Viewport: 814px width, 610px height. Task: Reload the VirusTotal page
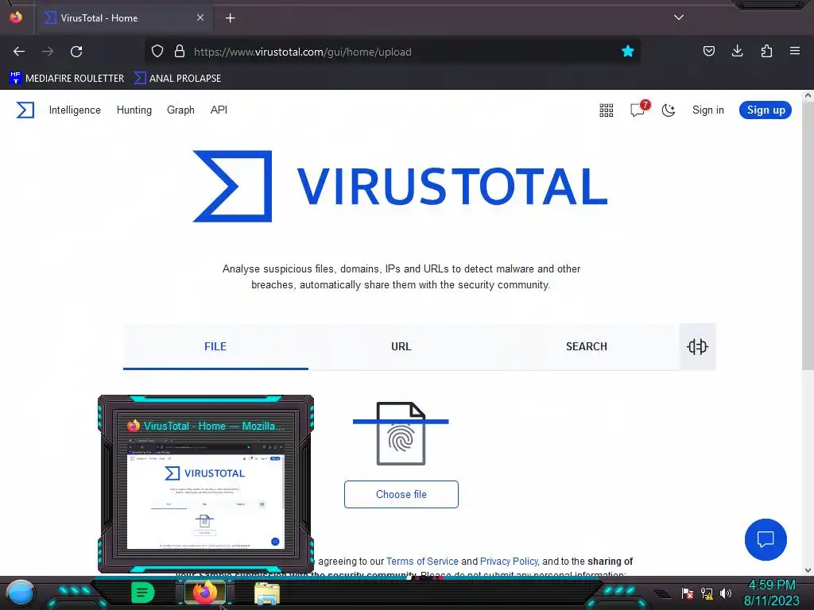click(76, 52)
